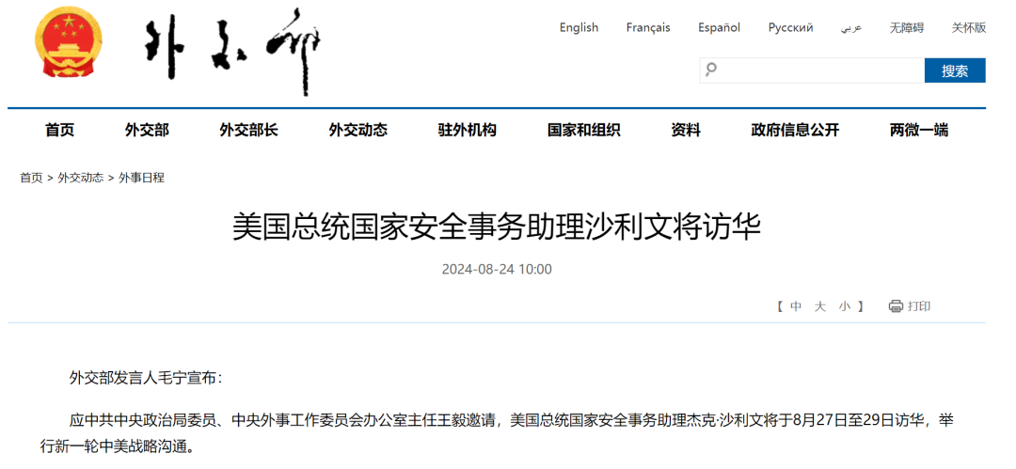The image size is (1016, 469).
Task: Open the 资料 navigation item
Action: tap(686, 131)
